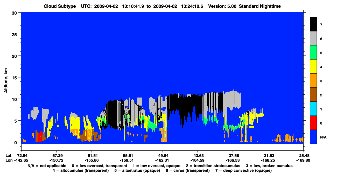The image size is (337, 173).
Task: Click the yellow altocumulus swatch labeled 4
Action: tap(313, 66)
